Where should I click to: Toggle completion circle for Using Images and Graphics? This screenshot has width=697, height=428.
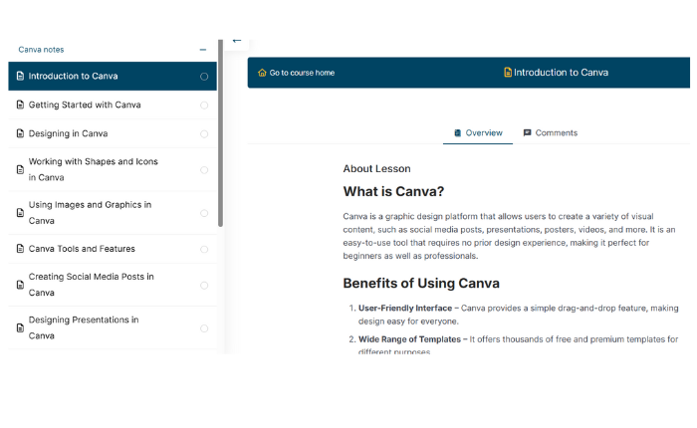204,213
